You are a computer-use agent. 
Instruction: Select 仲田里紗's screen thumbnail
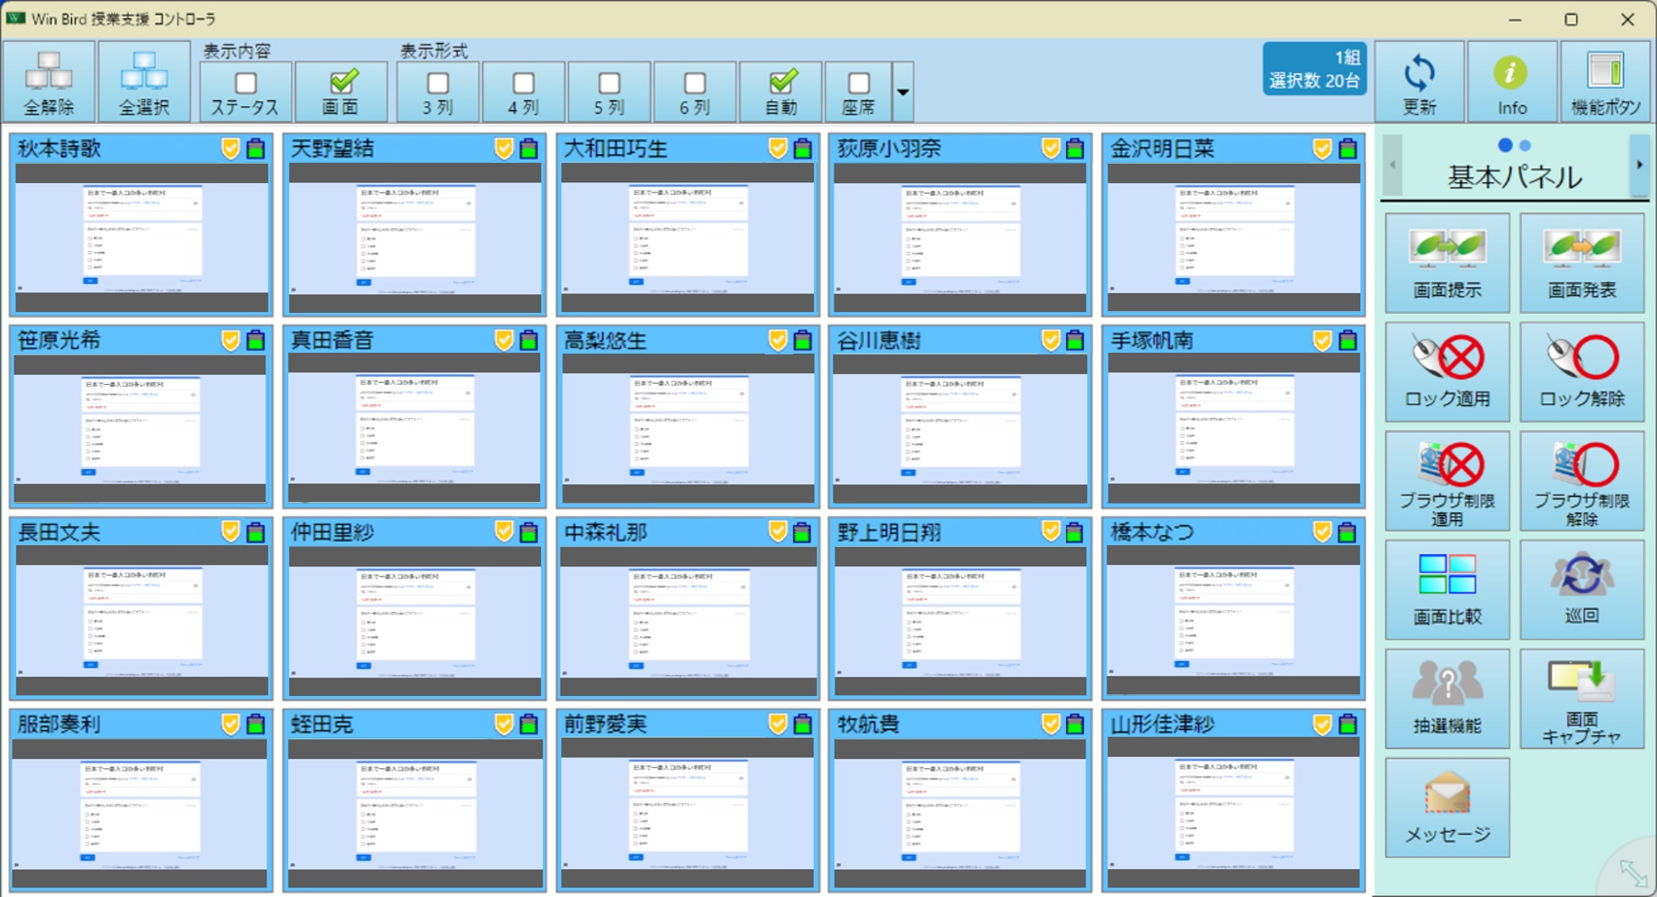(x=415, y=621)
